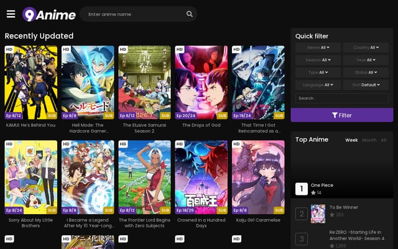Click 'Sorry About My Little Brothers' title
The height and width of the screenshot is (249, 398).
(30, 223)
